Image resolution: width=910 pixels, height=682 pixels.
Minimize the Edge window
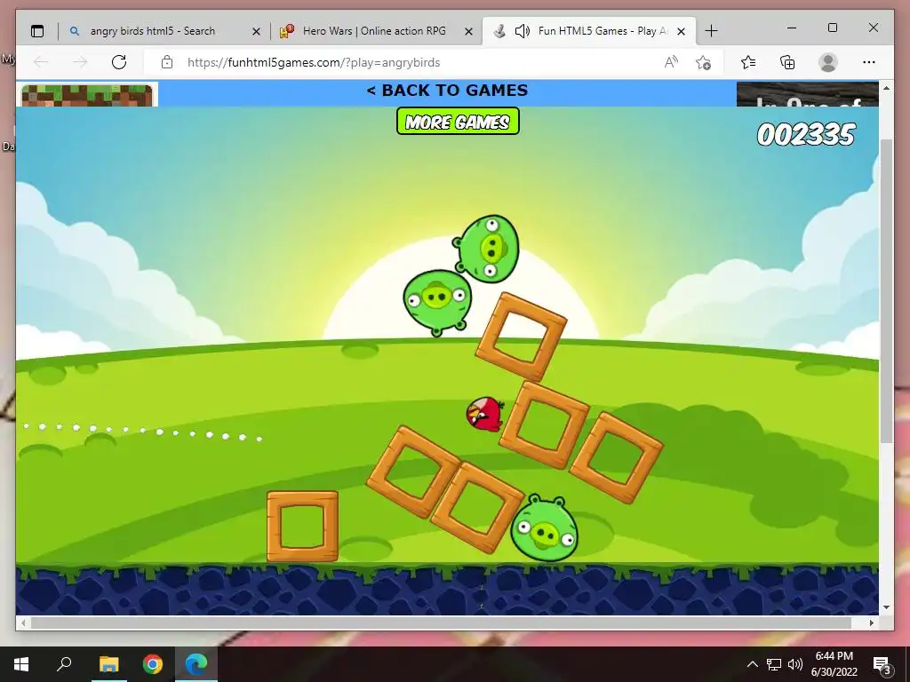791,28
